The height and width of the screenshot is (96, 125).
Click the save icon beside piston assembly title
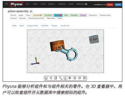pyautogui.click(x=31, y=11)
